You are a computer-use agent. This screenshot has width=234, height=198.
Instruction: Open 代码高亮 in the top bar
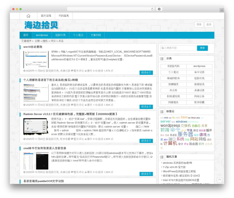[x=64, y=16]
